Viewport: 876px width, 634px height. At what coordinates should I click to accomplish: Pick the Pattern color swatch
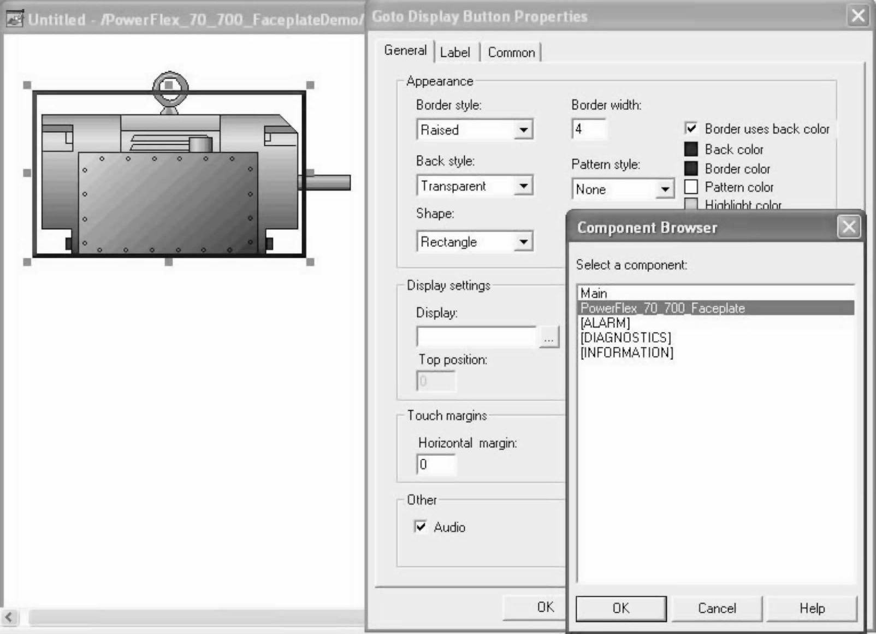[x=691, y=187]
